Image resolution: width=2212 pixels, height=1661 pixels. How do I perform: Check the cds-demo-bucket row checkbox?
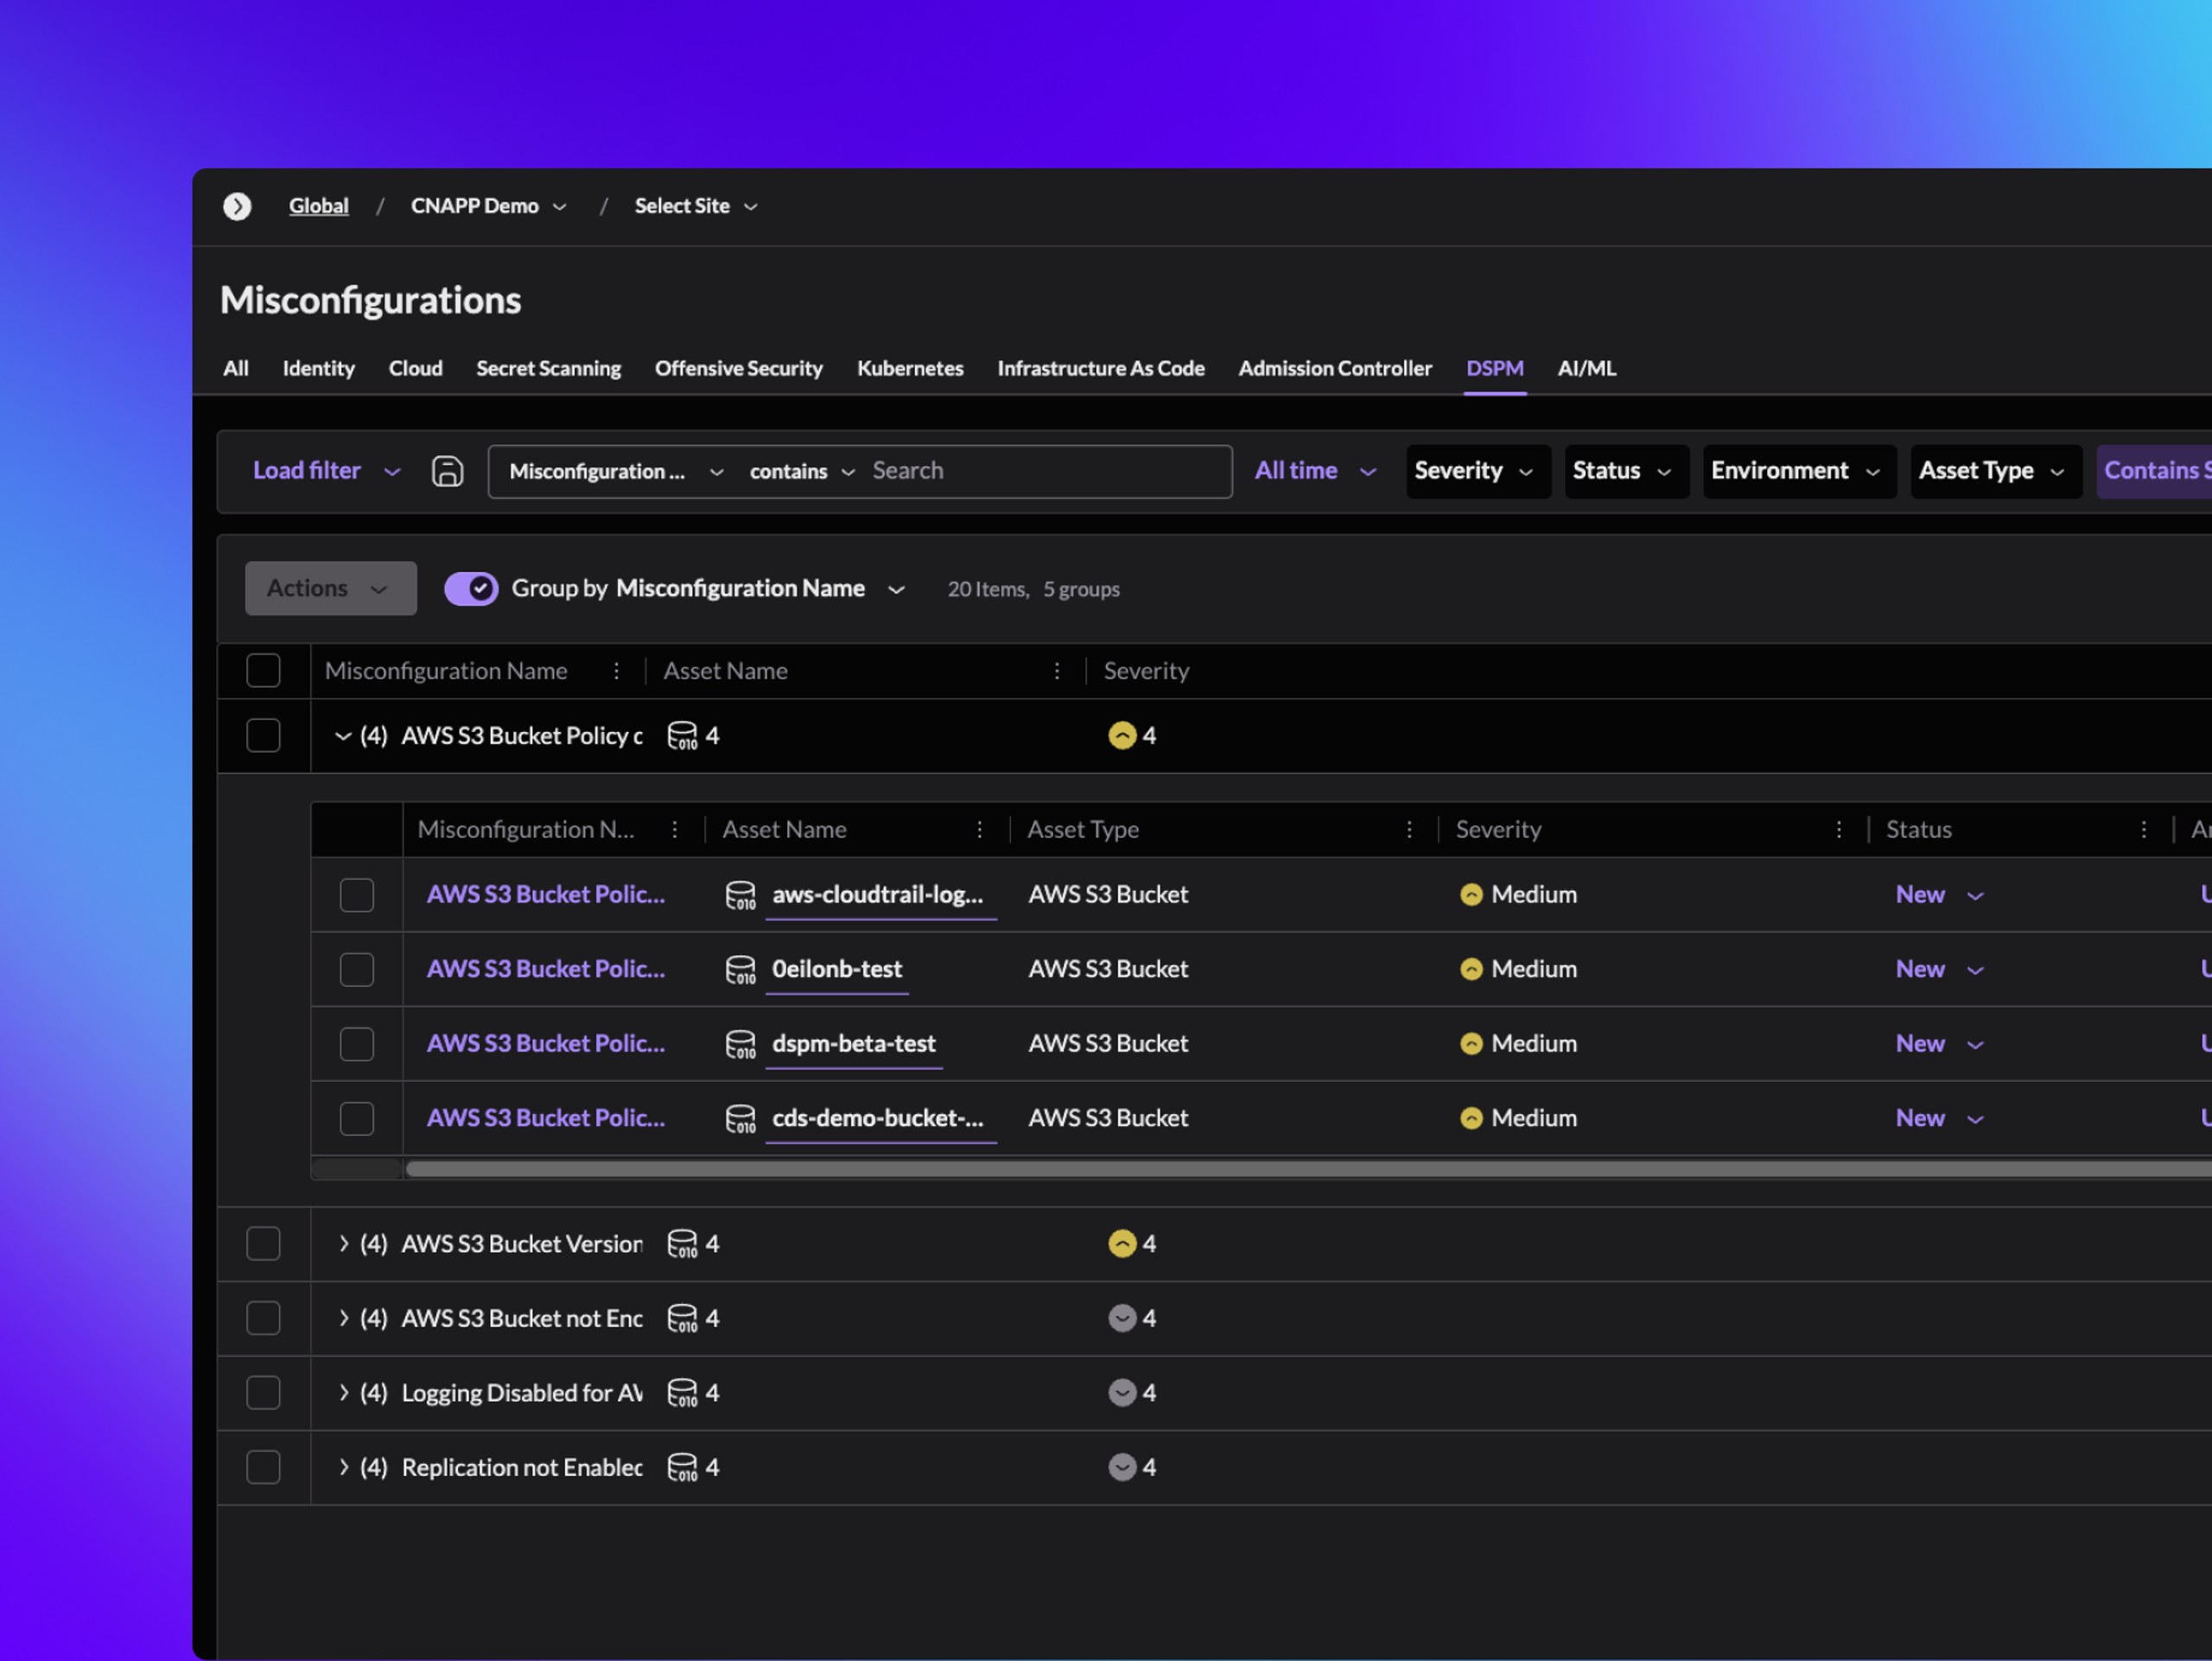point(357,1119)
